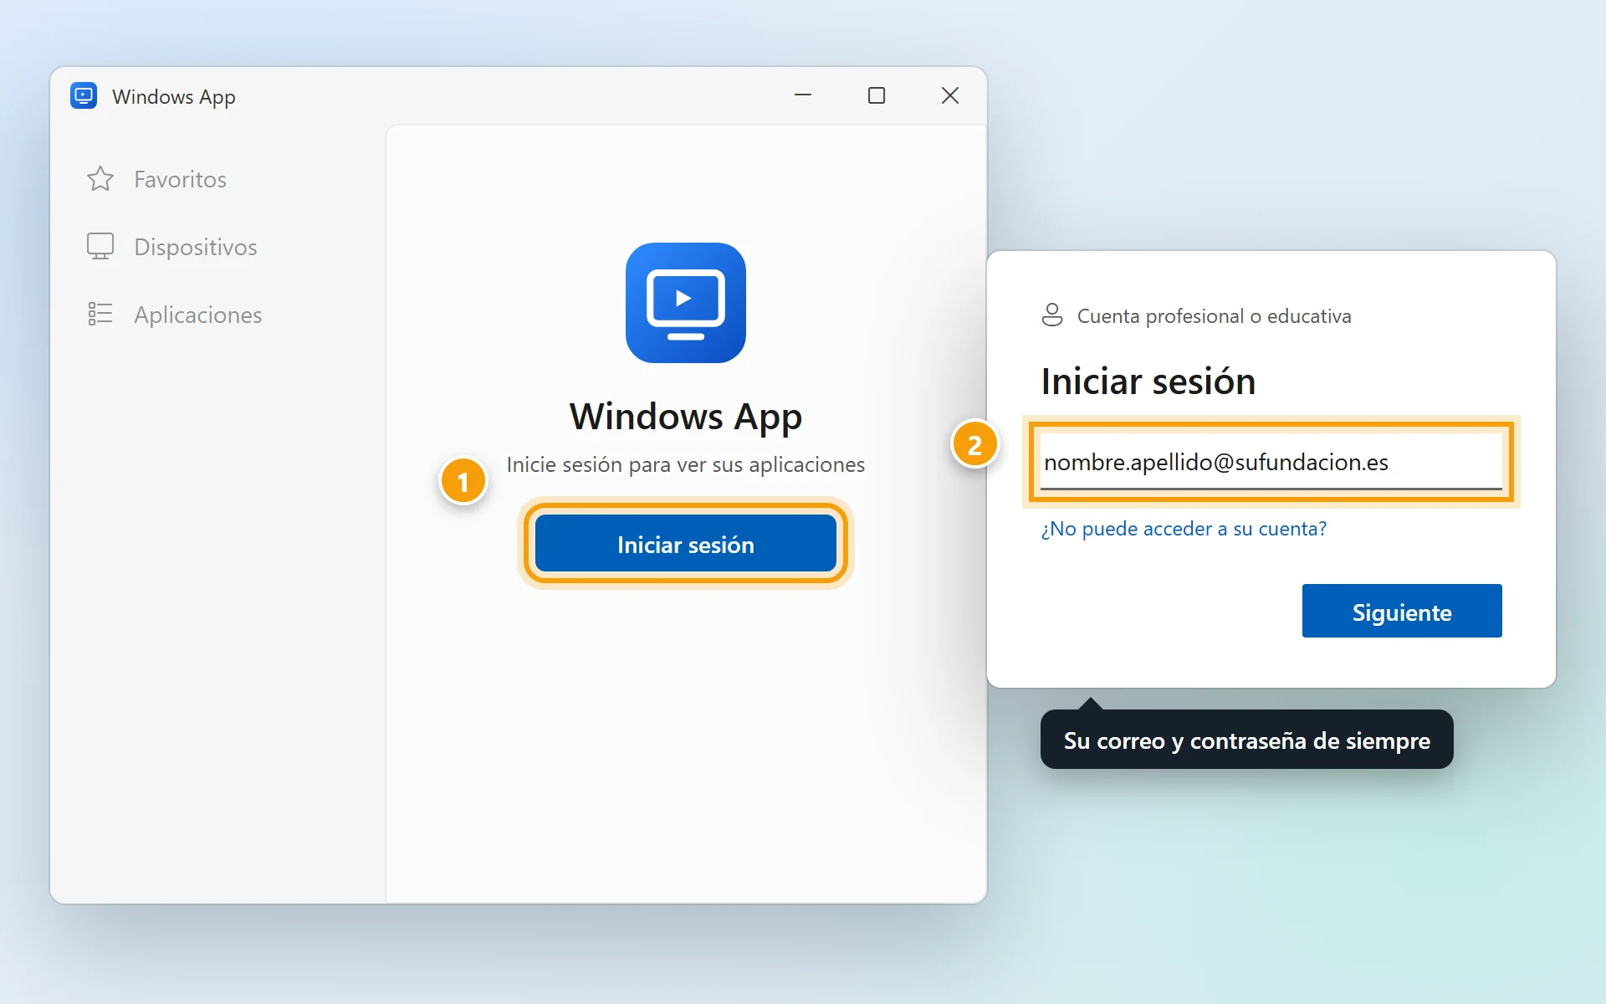Click the Favoritos star icon
Image resolution: width=1606 pixels, height=1004 pixels.
coord(100,179)
